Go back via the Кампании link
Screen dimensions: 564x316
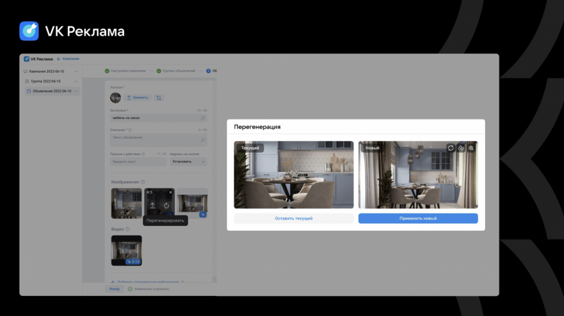(x=68, y=59)
